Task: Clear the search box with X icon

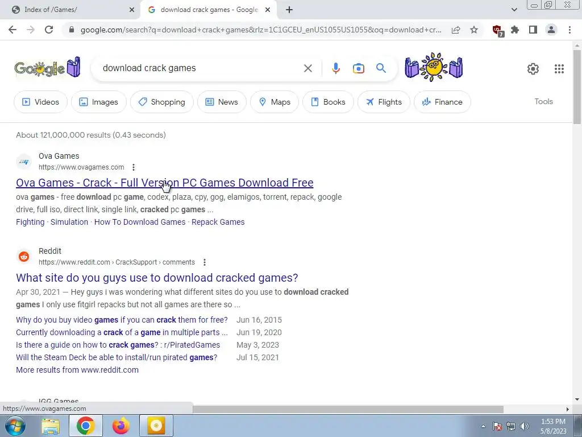Action: pos(307,68)
